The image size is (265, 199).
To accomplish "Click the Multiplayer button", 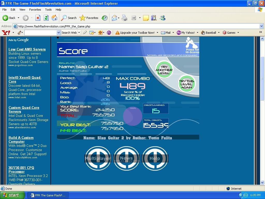I will [x=98, y=158].
